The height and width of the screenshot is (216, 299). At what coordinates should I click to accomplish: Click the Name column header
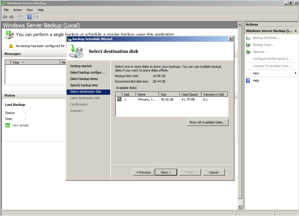(147, 94)
